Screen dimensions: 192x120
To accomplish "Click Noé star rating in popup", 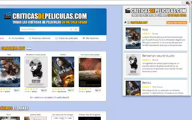I will (147, 34).
